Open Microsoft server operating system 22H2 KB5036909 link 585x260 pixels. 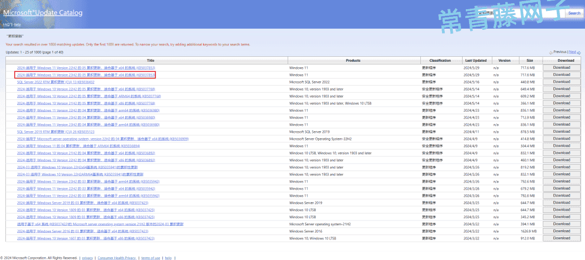(x=102, y=139)
